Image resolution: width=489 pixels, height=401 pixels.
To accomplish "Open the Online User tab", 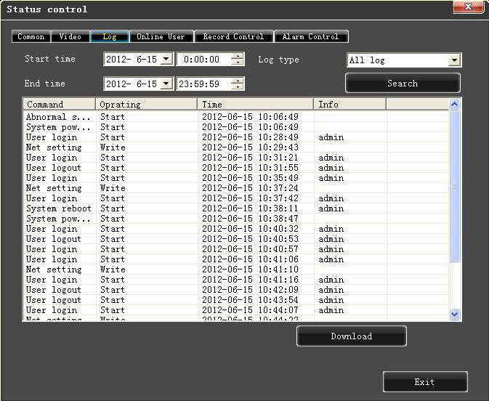I will click(161, 36).
